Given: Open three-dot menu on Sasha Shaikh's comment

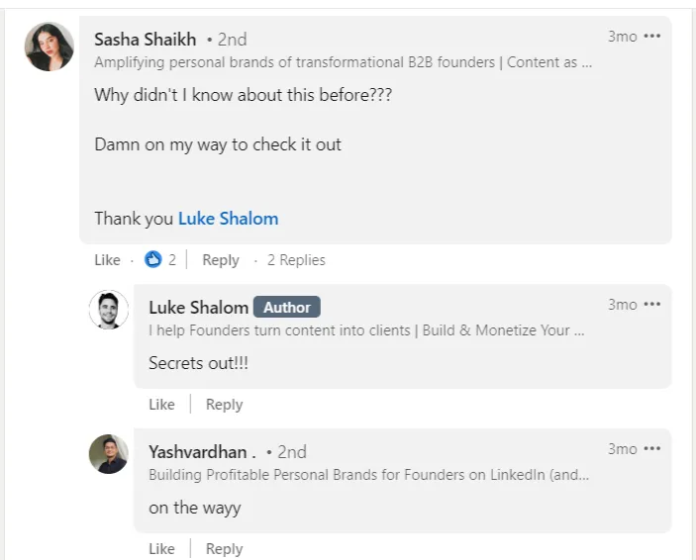Looking at the screenshot, I should tap(651, 37).
